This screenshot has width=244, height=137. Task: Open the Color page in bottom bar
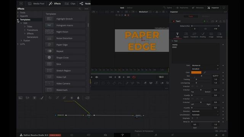tap(139, 135)
